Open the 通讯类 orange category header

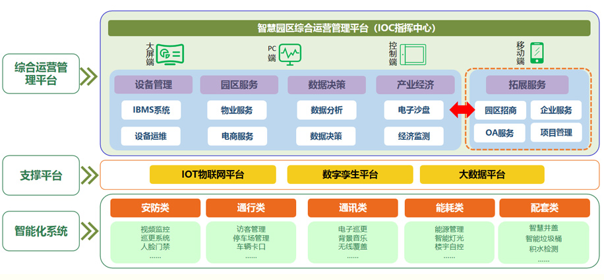coord(353,208)
